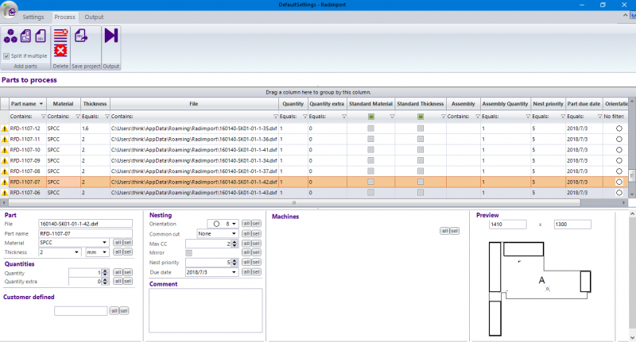The image size is (636, 342).
Task: Click warning icon on RFD-1107-12 row
Action: (x=5, y=128)
